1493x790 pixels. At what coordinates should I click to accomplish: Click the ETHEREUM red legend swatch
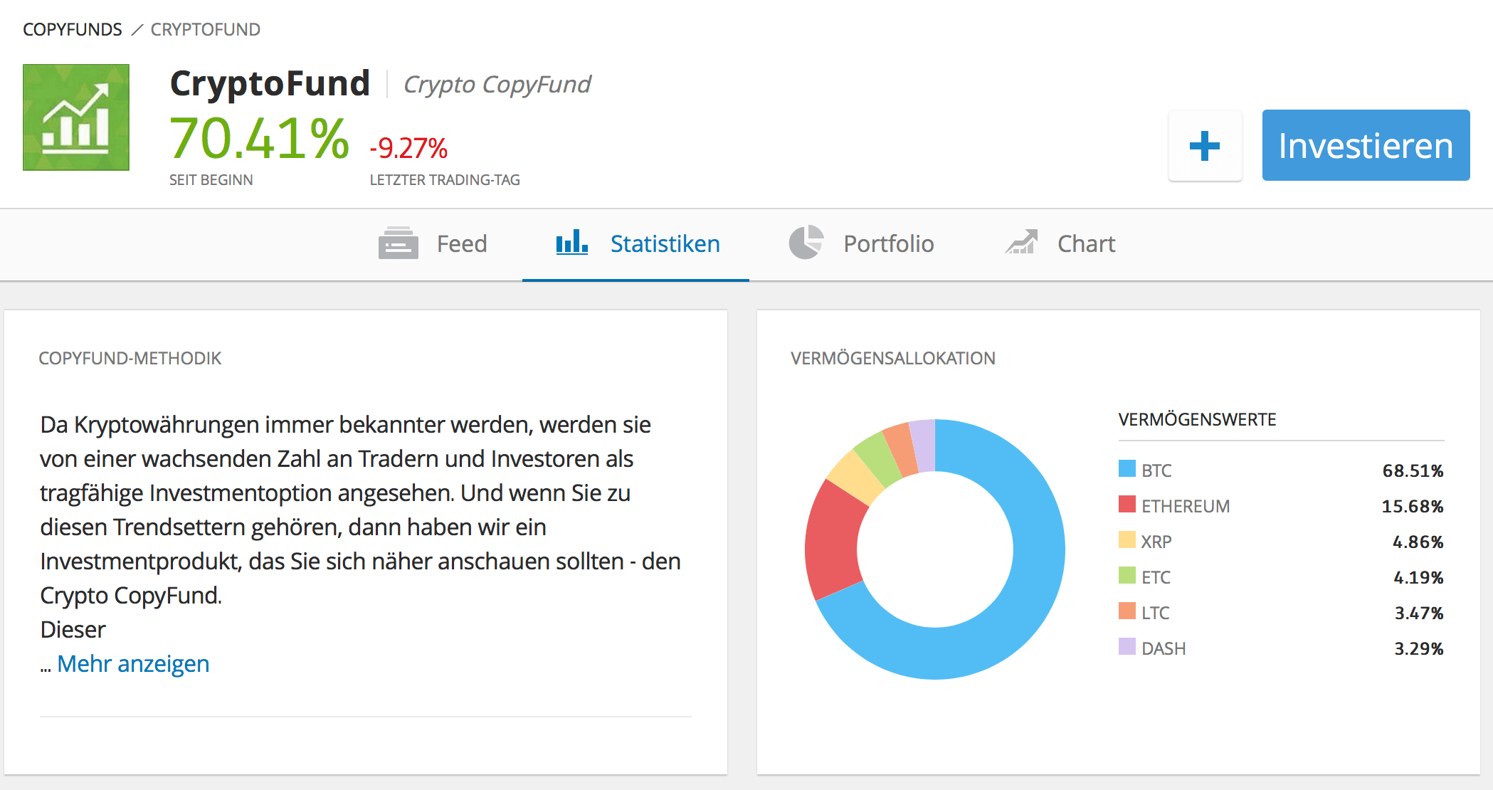click(1127, 504)
